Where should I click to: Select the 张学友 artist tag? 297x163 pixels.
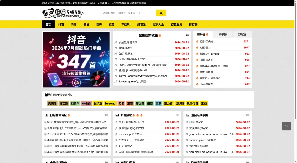coord(98,103)
